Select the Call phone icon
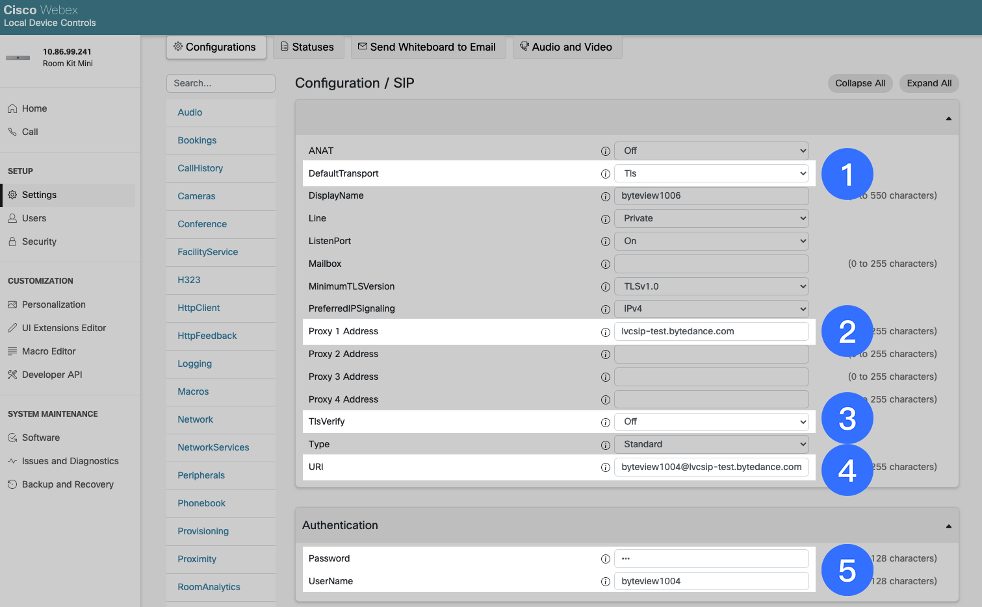Viewport: 982px width, 607px height. pyautogui.click(x=12, y=132)
